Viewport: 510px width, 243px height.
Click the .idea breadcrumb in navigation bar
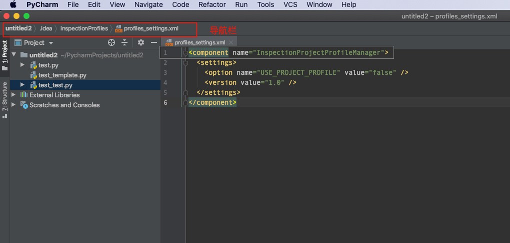pos(46,28)
